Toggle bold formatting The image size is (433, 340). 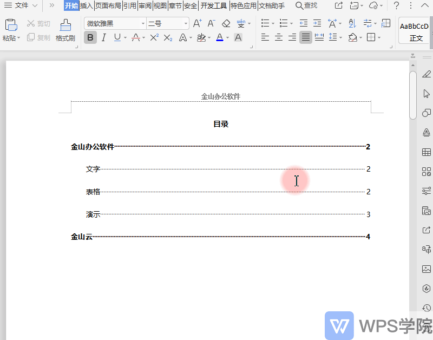coord(90,37)
